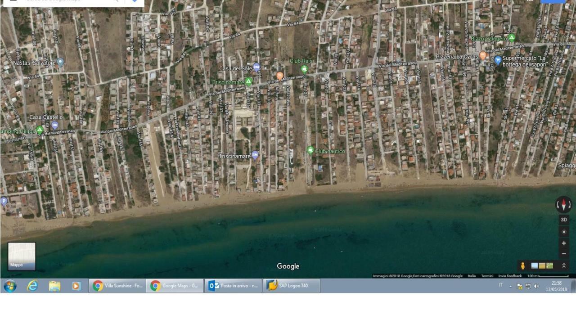
Task: Toggle the 3D view button
Action: click(x=563, y=220)
